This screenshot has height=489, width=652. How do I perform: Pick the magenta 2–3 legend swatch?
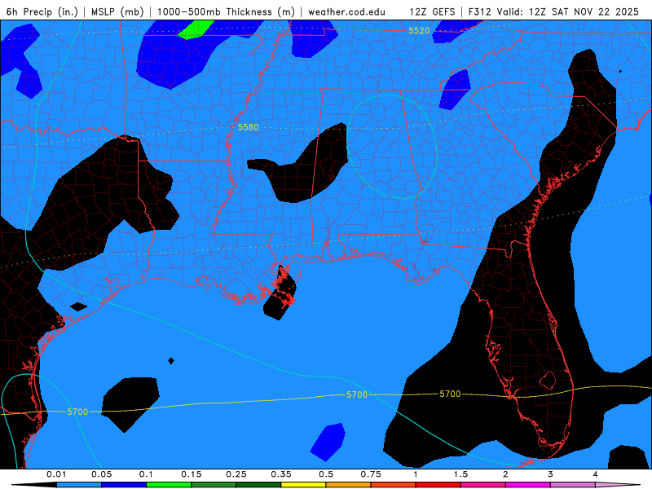[528, 485]
